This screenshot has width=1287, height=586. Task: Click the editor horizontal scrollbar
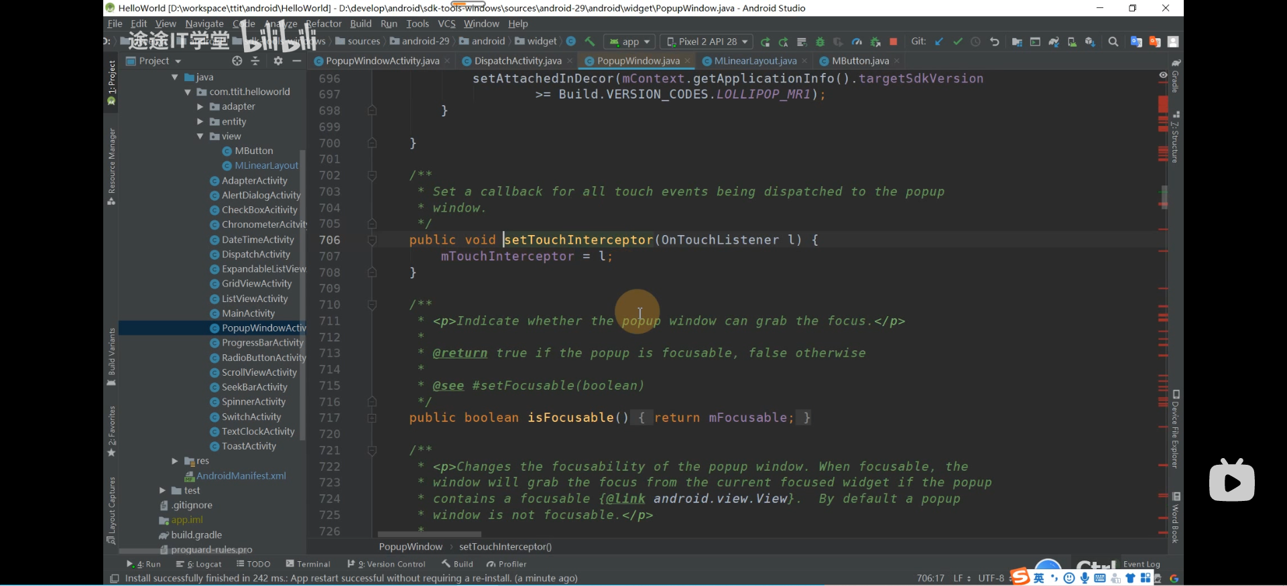click(x=429, y=534)
